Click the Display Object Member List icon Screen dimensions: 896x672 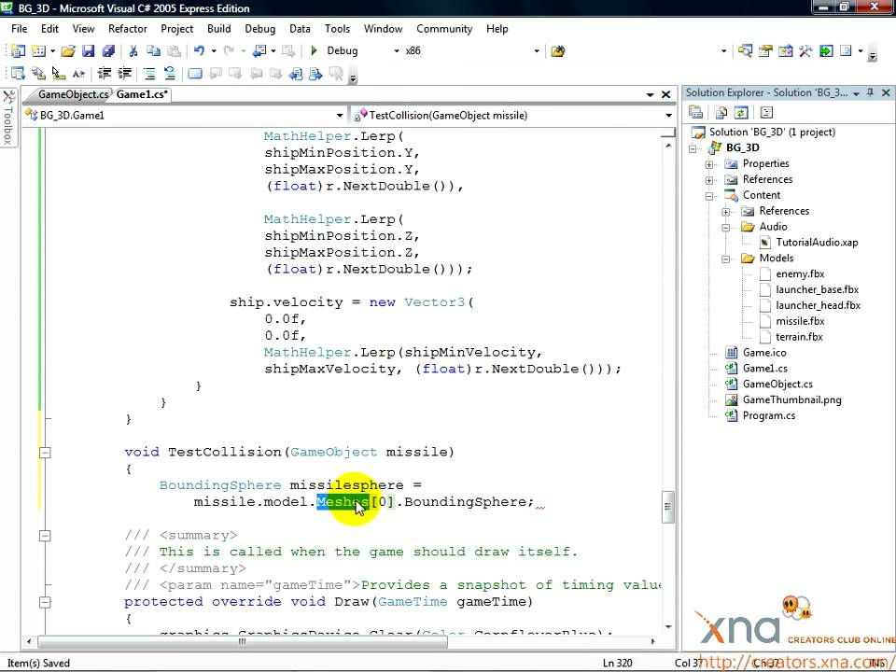19,73
